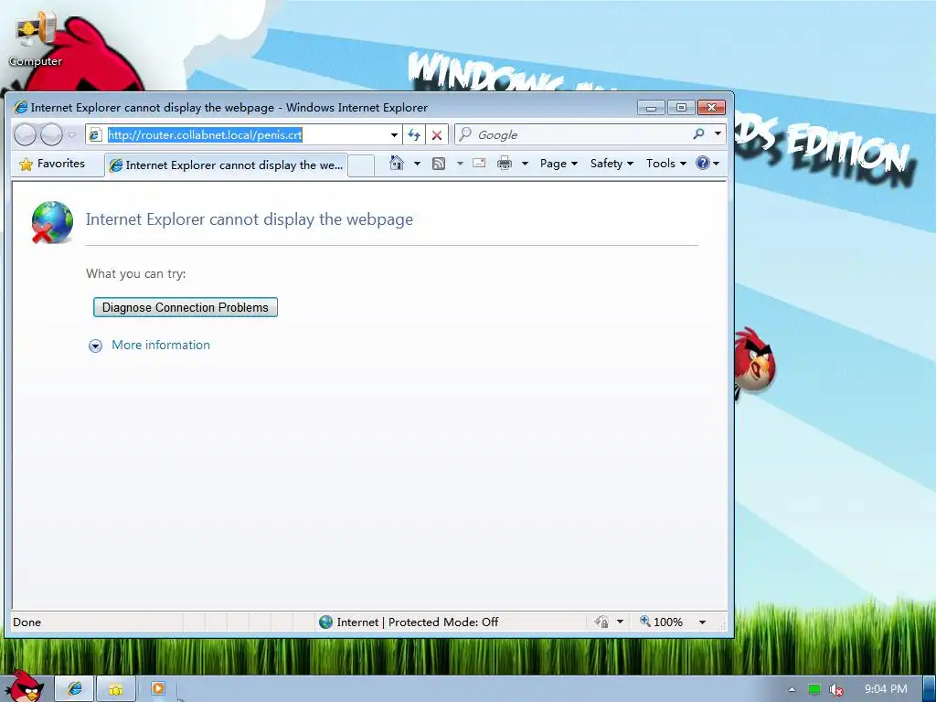Click the Print icon
The image size is (936, 702).
[x=505, y=163]
